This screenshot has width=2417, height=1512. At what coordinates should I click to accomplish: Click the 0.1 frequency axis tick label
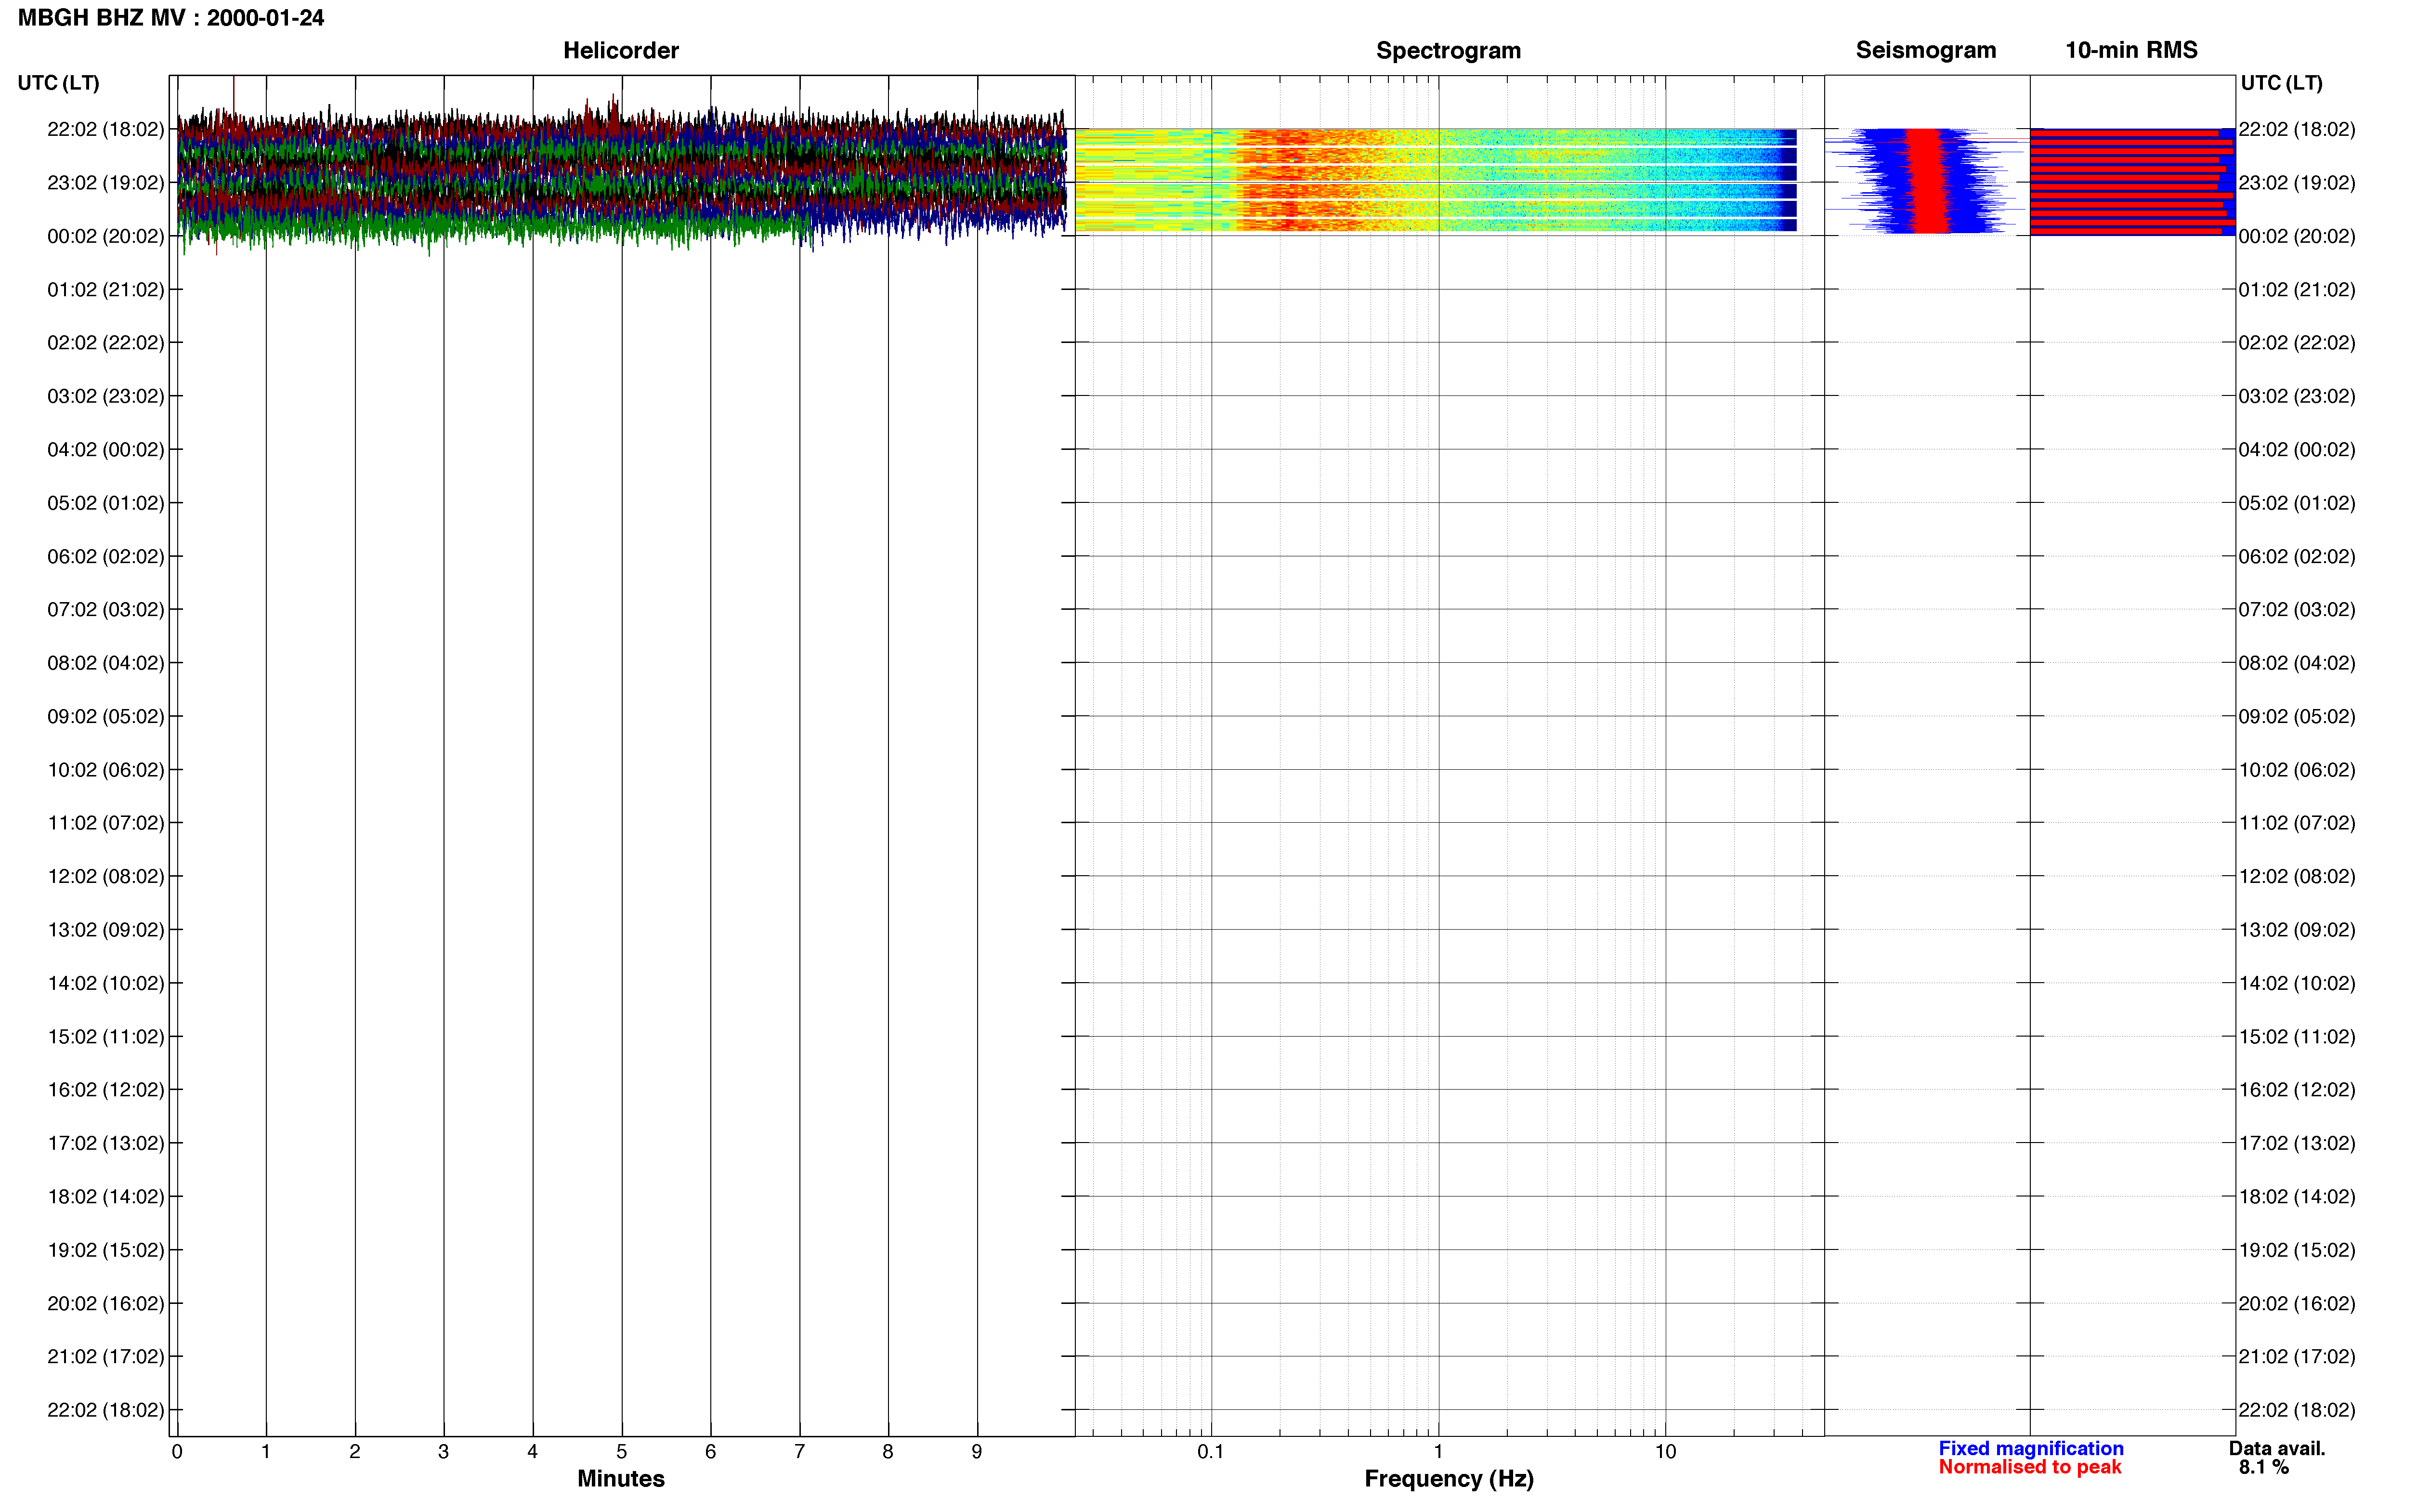1211,1452
